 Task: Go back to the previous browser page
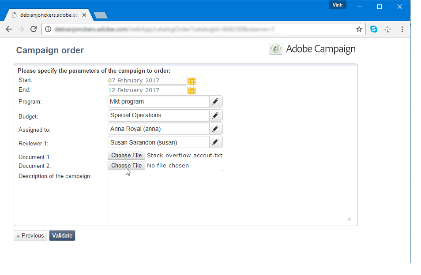pos(9,29)
